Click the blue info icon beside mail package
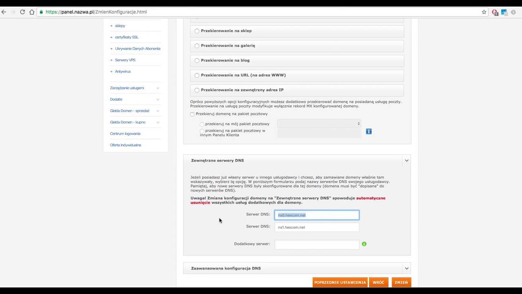522x294 pixels. [369, 131]
